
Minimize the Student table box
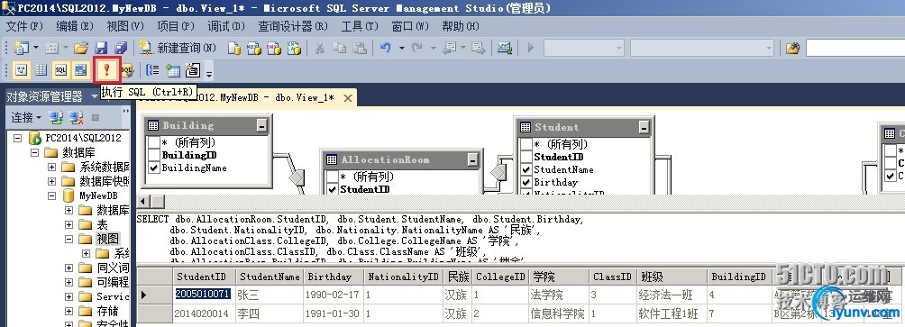644,127
